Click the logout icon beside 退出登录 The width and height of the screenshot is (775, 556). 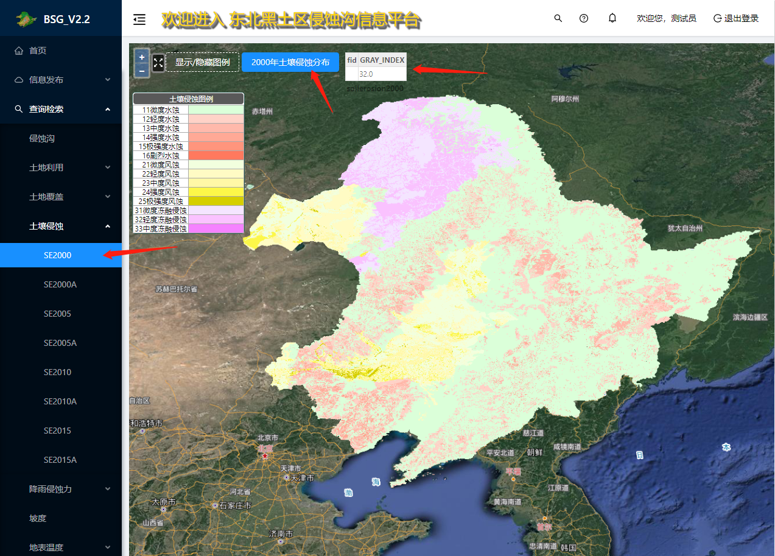tap(717, 18)
